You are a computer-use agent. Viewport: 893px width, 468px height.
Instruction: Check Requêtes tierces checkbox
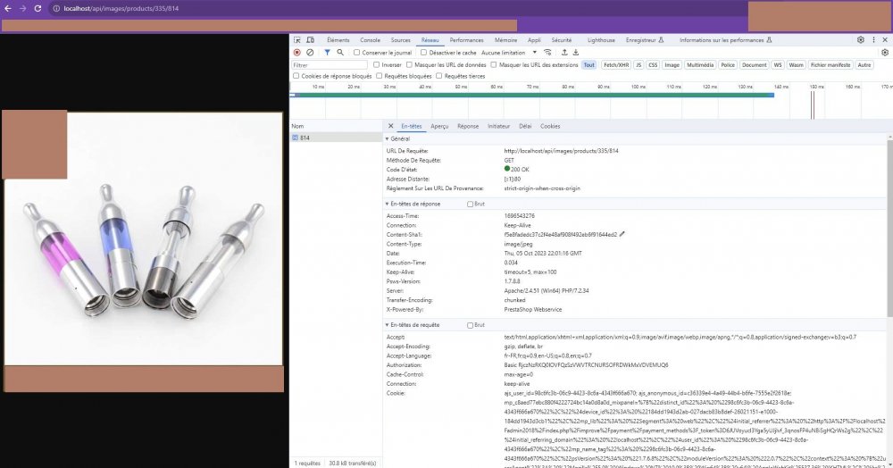pos(439,76)
